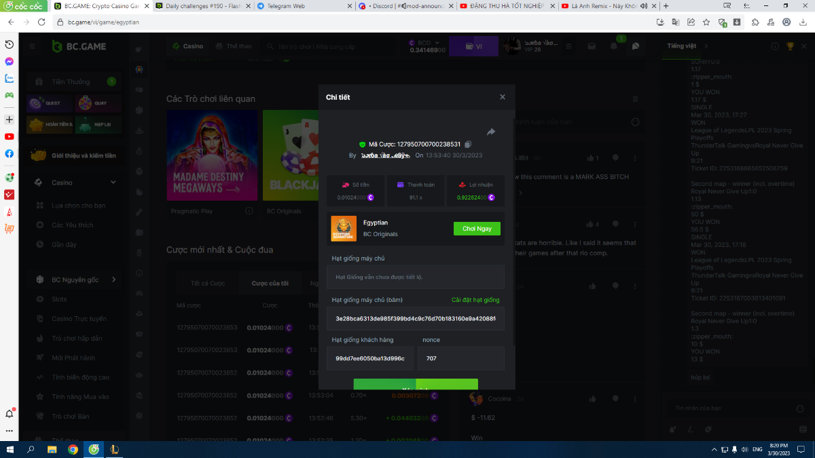Open the Cài đặt hạt giống link
Screen dimensions: 815x458
[475, 300]
